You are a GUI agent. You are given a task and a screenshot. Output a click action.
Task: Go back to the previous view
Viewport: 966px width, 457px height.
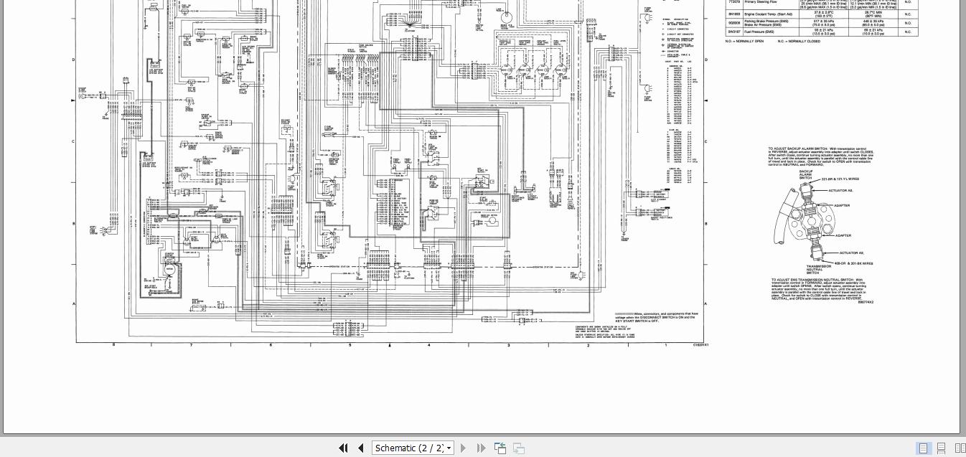(500, 448)
